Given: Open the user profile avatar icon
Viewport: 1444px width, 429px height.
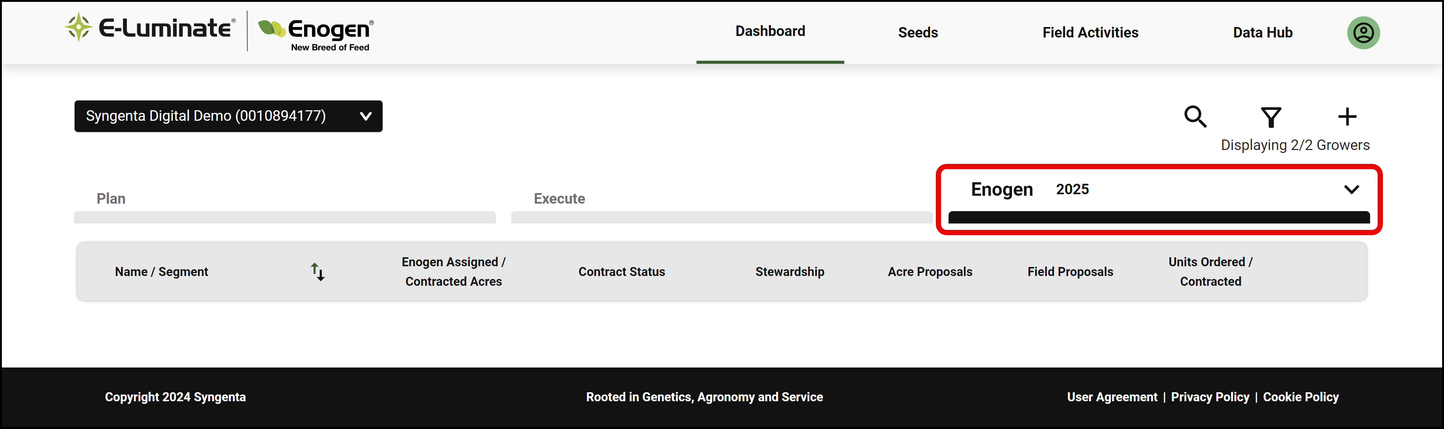Looking at the screenshot, I should 1363,33.
